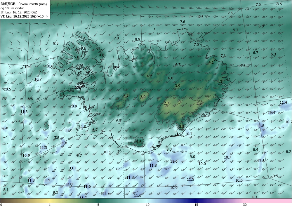Viewport: 292px width, 207px height.
Task: Click the '30' label on the color scale
Action: [x=245, y=205]
